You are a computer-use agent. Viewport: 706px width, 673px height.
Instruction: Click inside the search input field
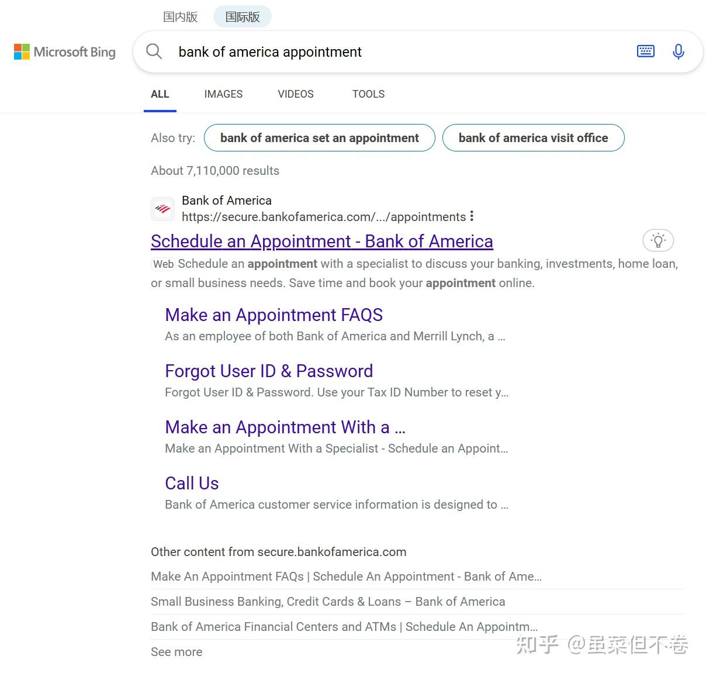(351, 51)
